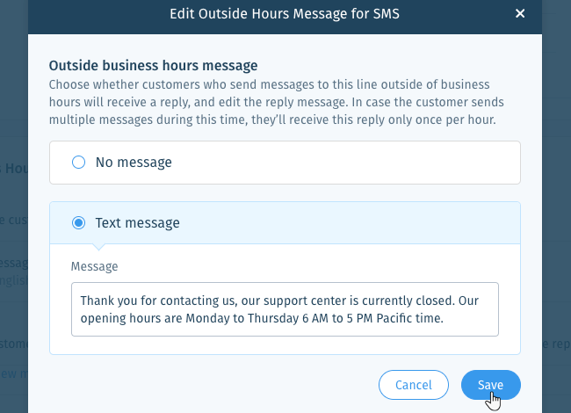The height and width of the screenshot is (413, 571).
Task: Cancel editing the outside hours message
Action: pos(414,385)
